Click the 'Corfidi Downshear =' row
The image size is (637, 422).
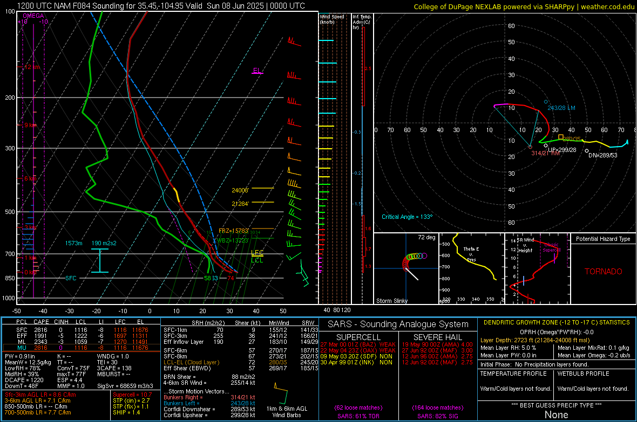(x=209, y=409)
